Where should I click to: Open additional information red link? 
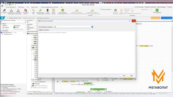click(8, 93)
